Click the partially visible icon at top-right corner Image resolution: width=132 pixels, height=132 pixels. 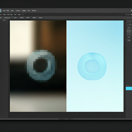pyautogui.click(x=131, y=11)
